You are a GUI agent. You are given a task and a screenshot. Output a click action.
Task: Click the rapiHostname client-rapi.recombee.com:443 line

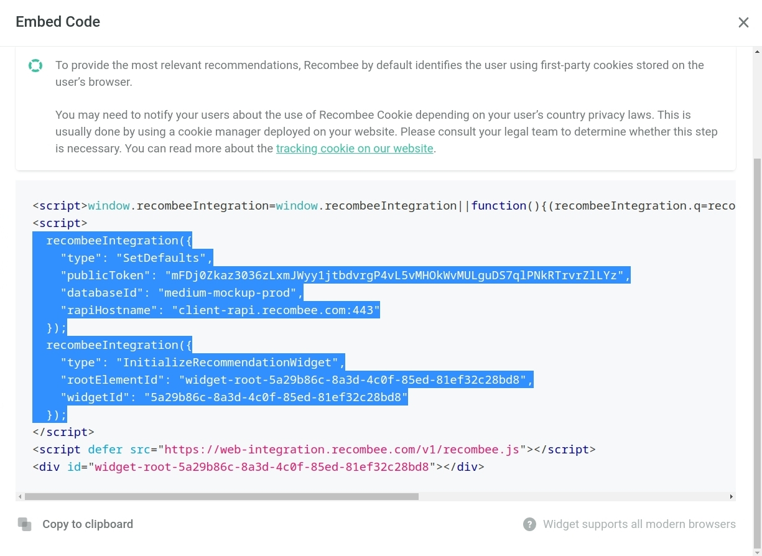(220, 310)
